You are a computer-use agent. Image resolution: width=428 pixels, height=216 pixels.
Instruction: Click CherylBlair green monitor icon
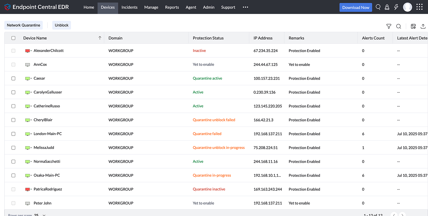coord(28,120)
